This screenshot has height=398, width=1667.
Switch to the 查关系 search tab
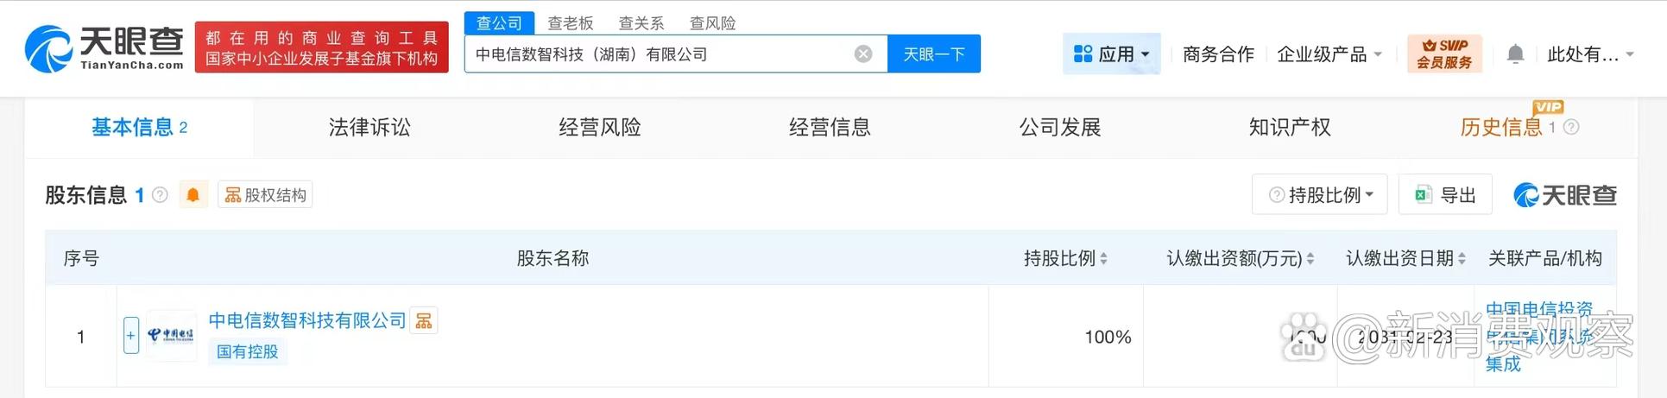point(641,23)
